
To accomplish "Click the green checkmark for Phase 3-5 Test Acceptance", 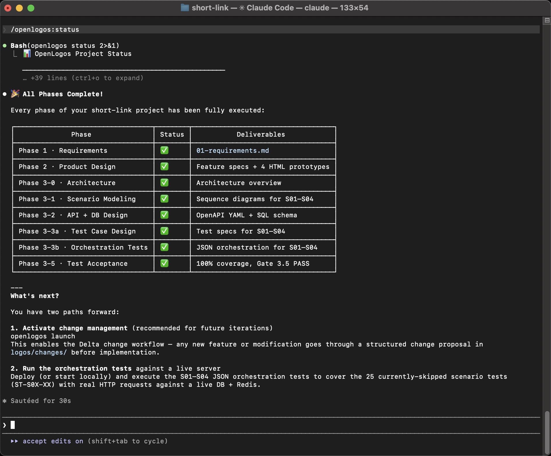I will coord(164,263).
